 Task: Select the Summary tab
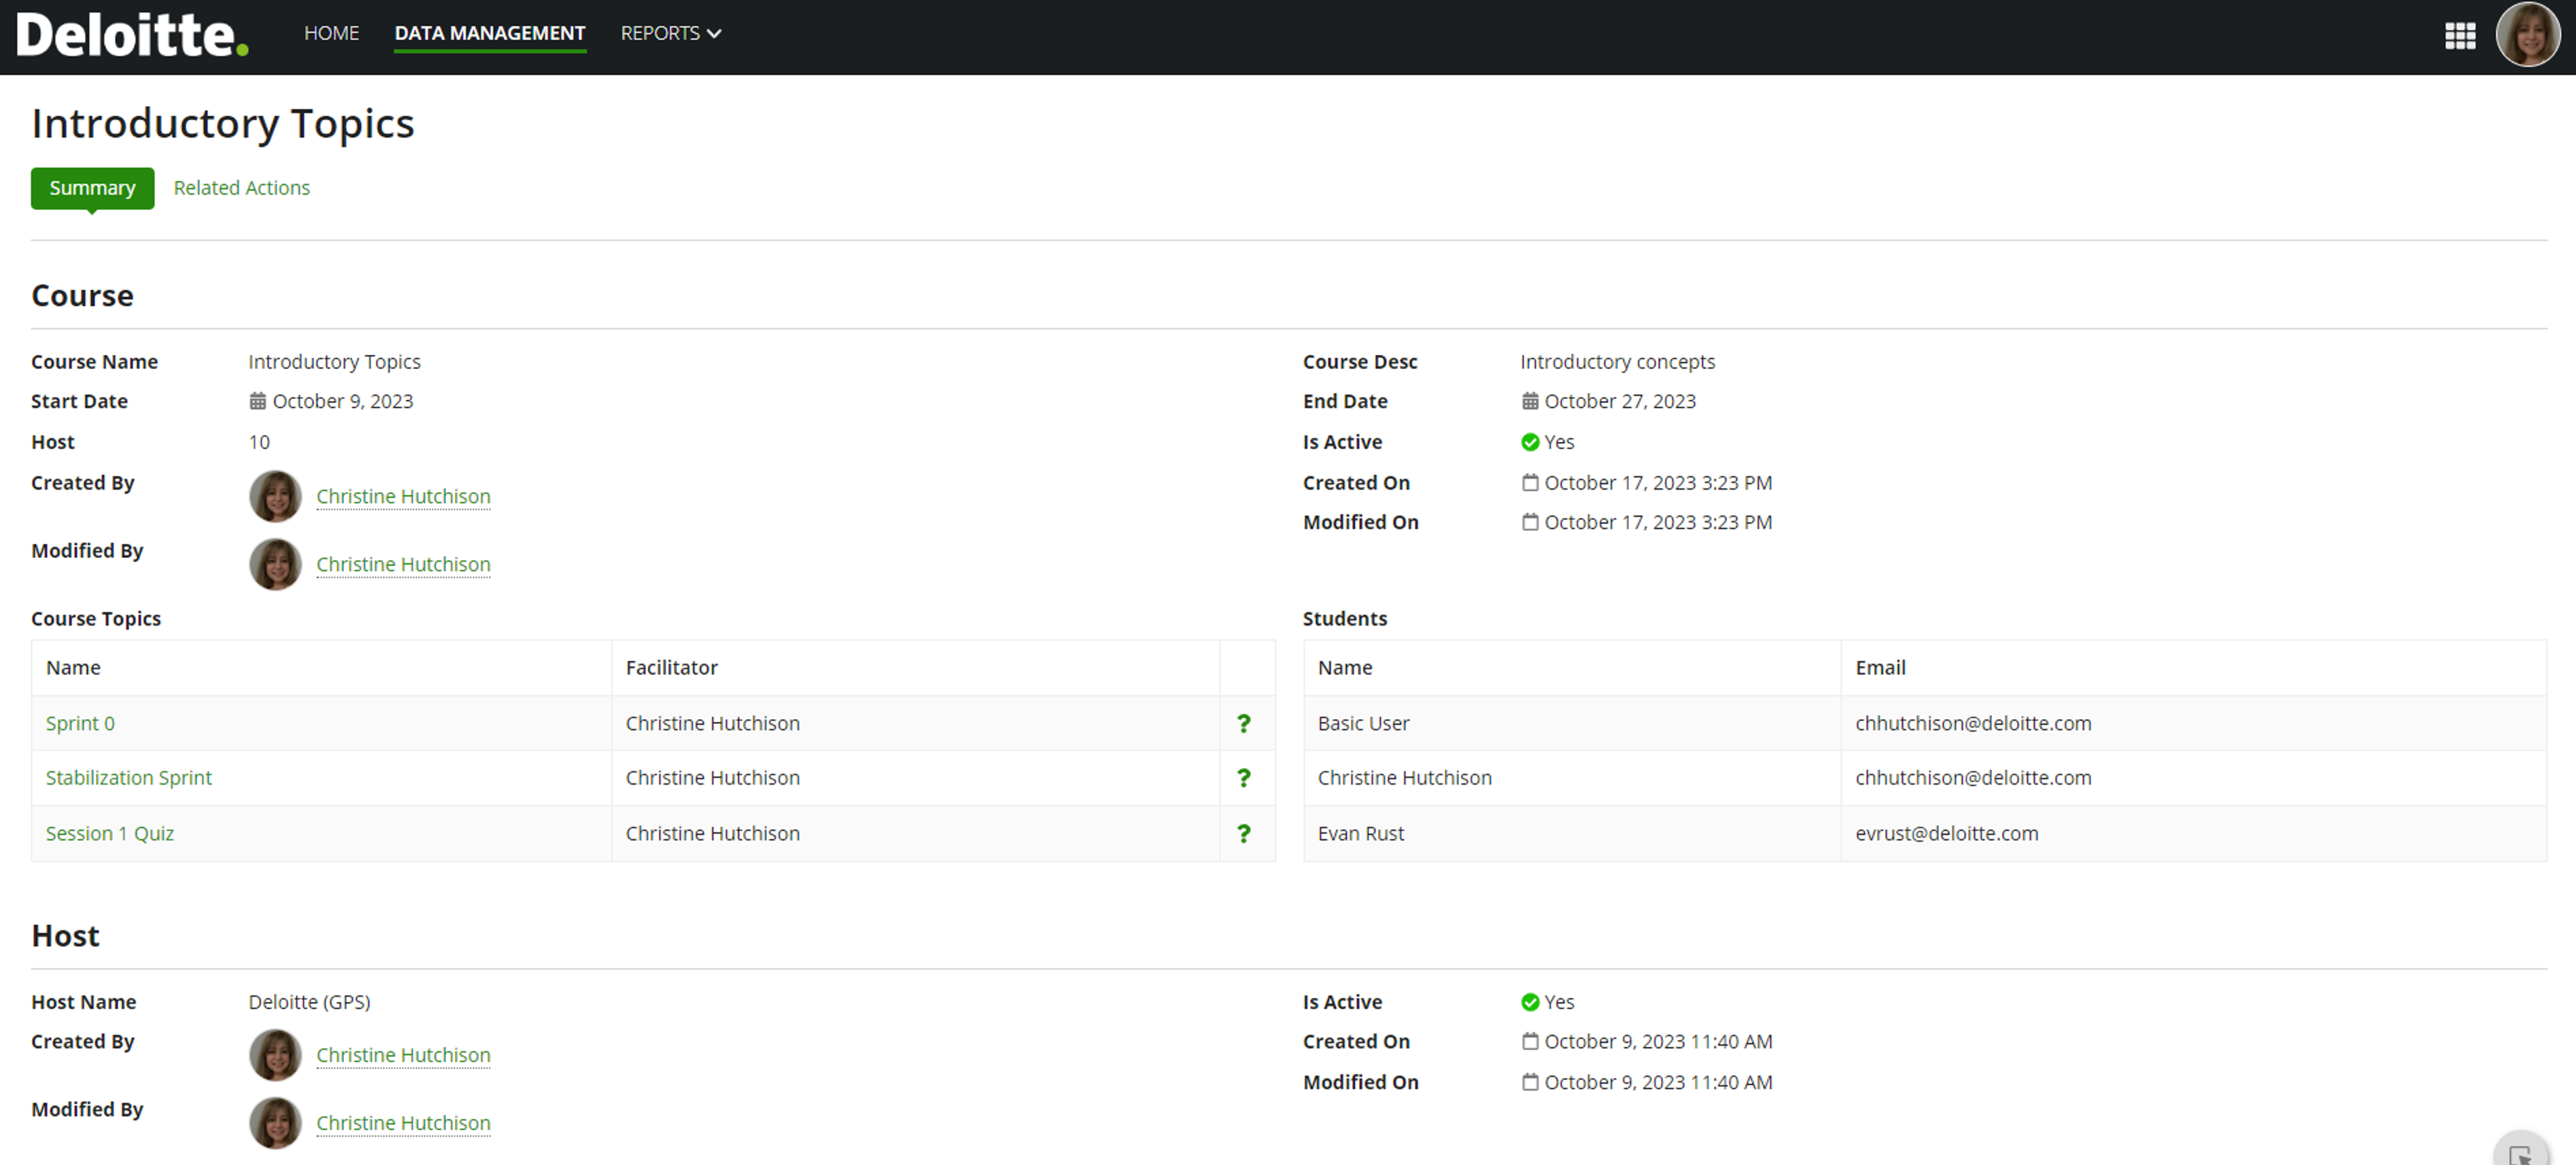pos(92,188)
